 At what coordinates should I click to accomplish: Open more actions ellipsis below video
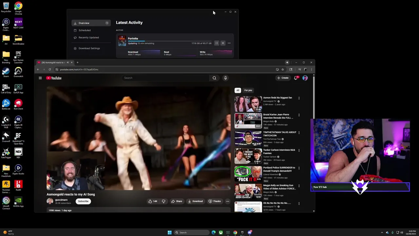point(228,201)
